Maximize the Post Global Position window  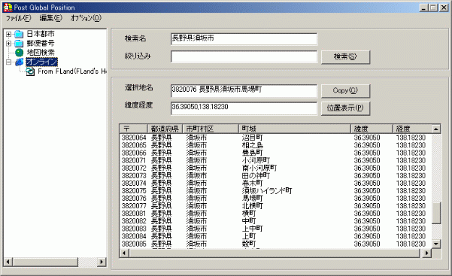[x=433, y=8]
